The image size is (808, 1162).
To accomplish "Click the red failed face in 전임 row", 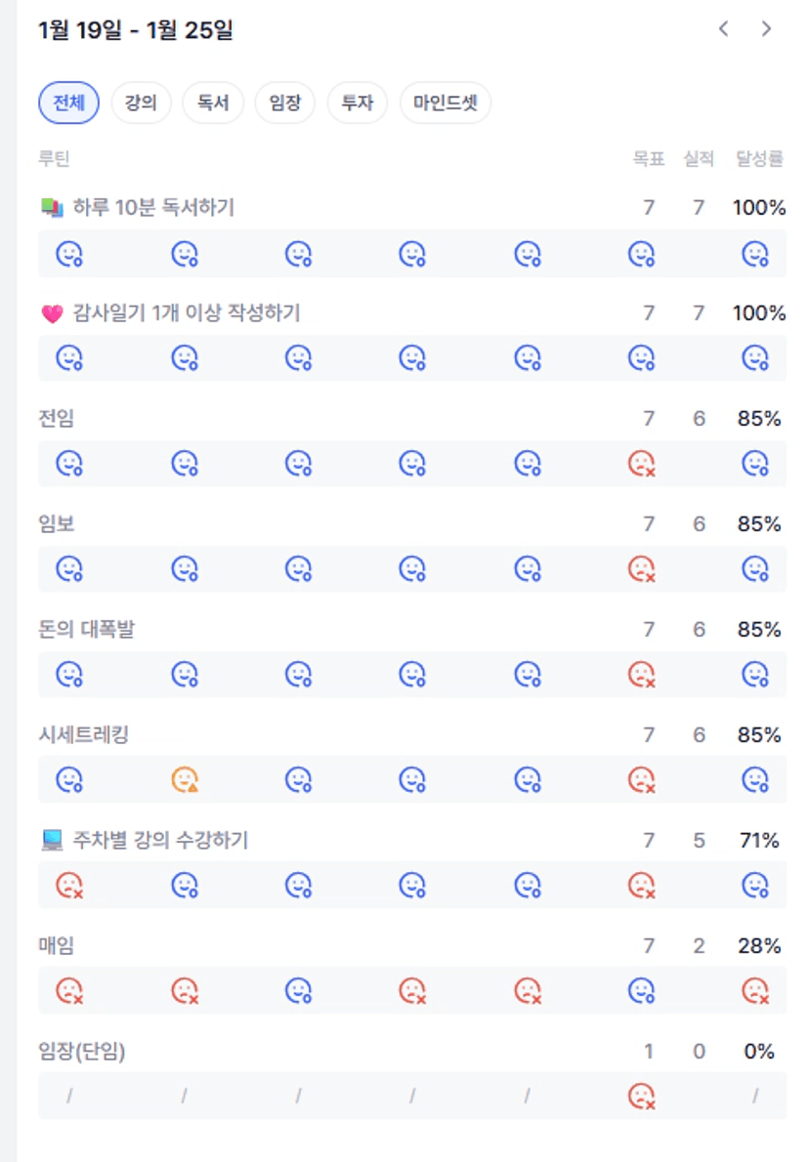I will 641,463.
